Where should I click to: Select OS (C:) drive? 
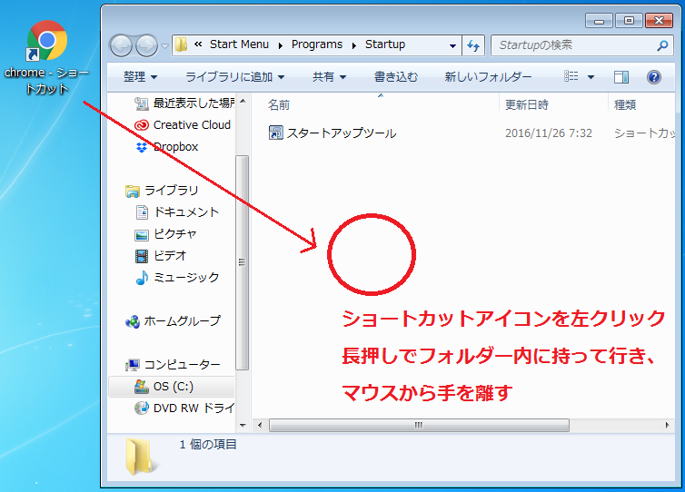coord(171,387)
